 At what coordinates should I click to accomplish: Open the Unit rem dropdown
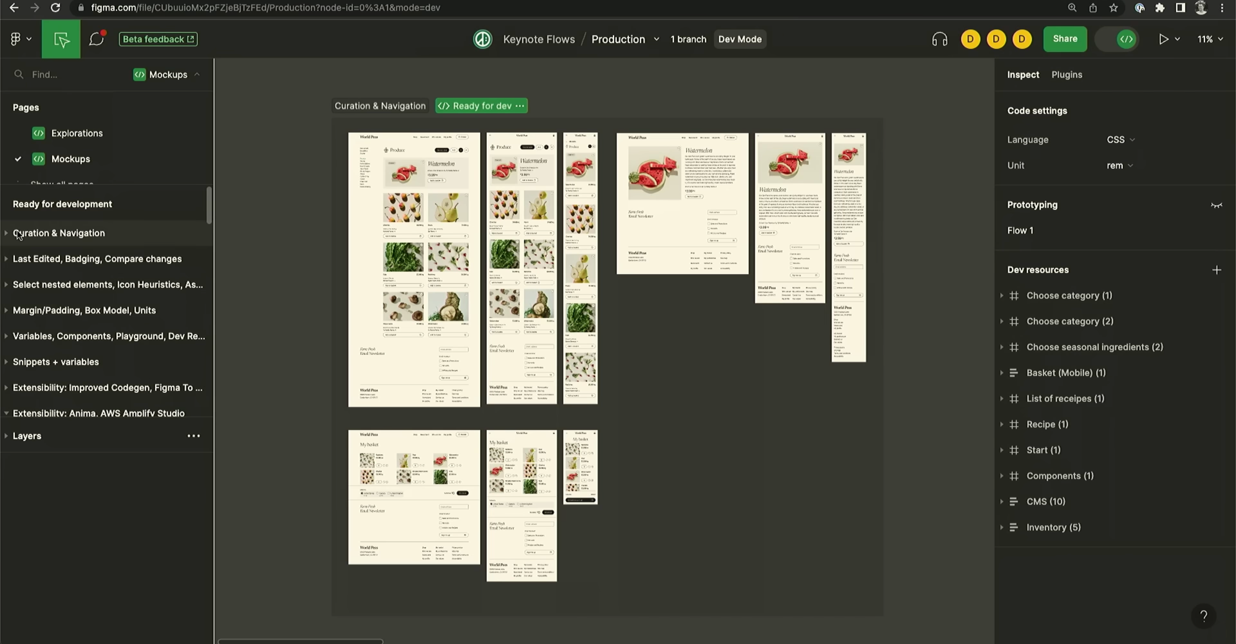tap(1119, 166)
